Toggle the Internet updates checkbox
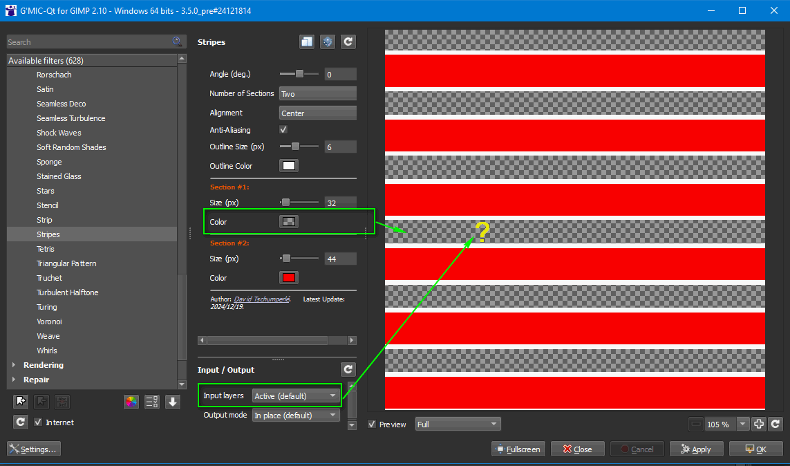This screenshot has height=466, width=790. [x=38, y=422]
